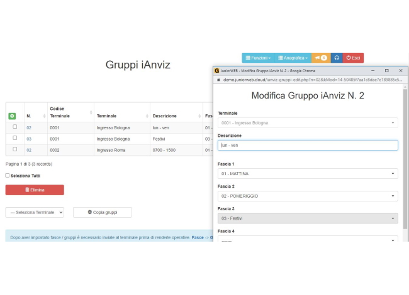Enable the Seleziona Tutti checkbox
The image size is (409, 295).
[8, 176]
